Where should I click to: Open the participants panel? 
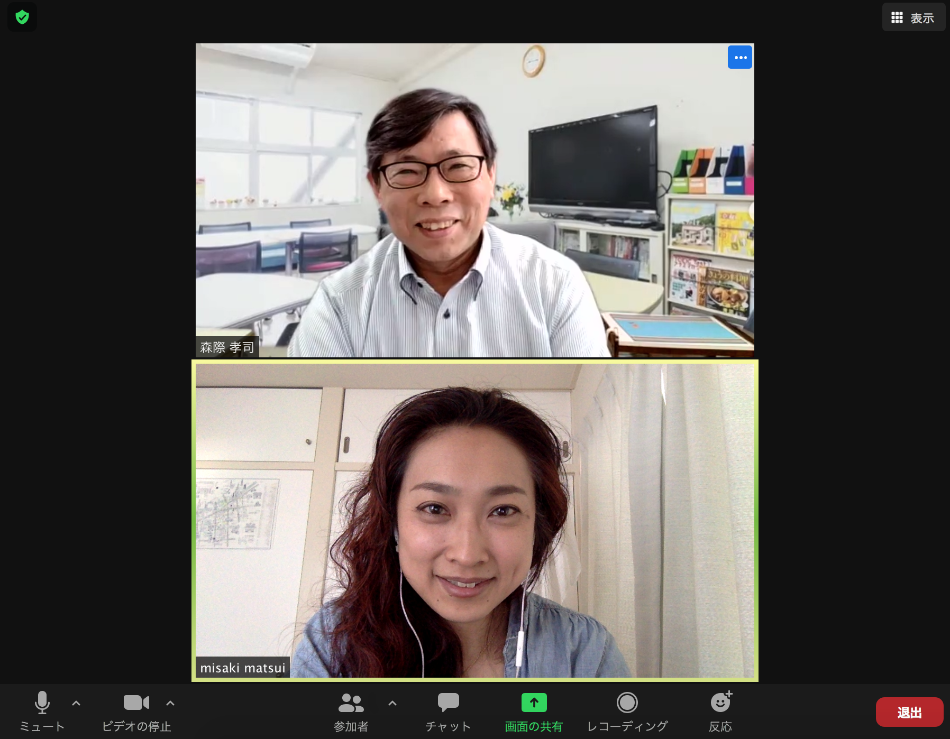coord(351,703)
